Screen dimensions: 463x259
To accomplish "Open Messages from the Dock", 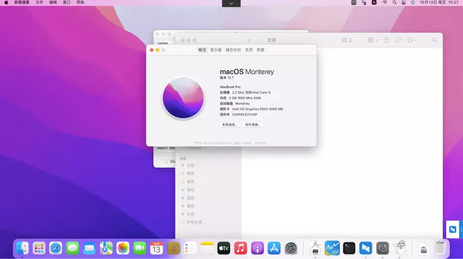I will click(x=73, y=248).
